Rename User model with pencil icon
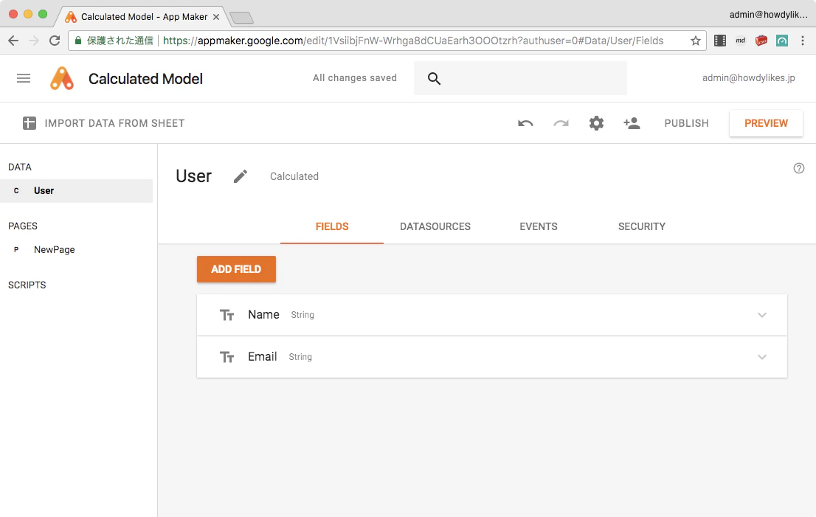The width and height of the screenshot is (816, 517). (241, 176)
